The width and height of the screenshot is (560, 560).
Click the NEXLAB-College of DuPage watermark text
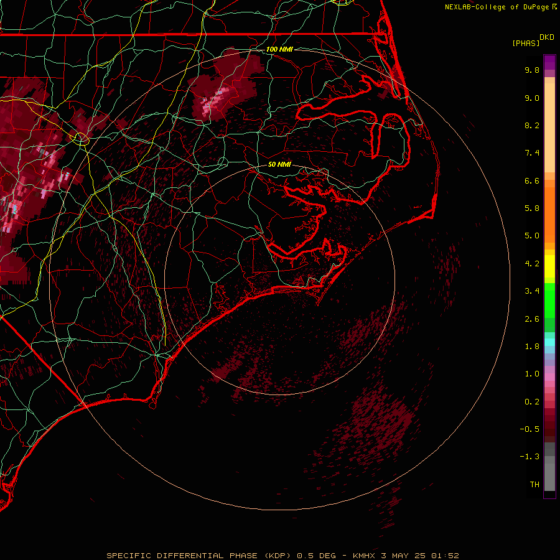tap(497, 7)
